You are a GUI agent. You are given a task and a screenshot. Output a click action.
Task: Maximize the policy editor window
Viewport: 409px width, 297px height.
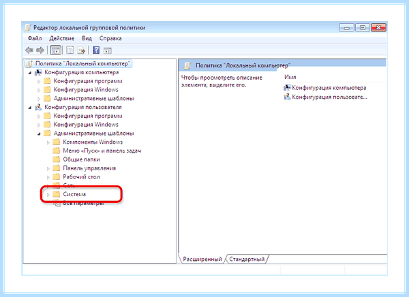click(x=363, y=28)
